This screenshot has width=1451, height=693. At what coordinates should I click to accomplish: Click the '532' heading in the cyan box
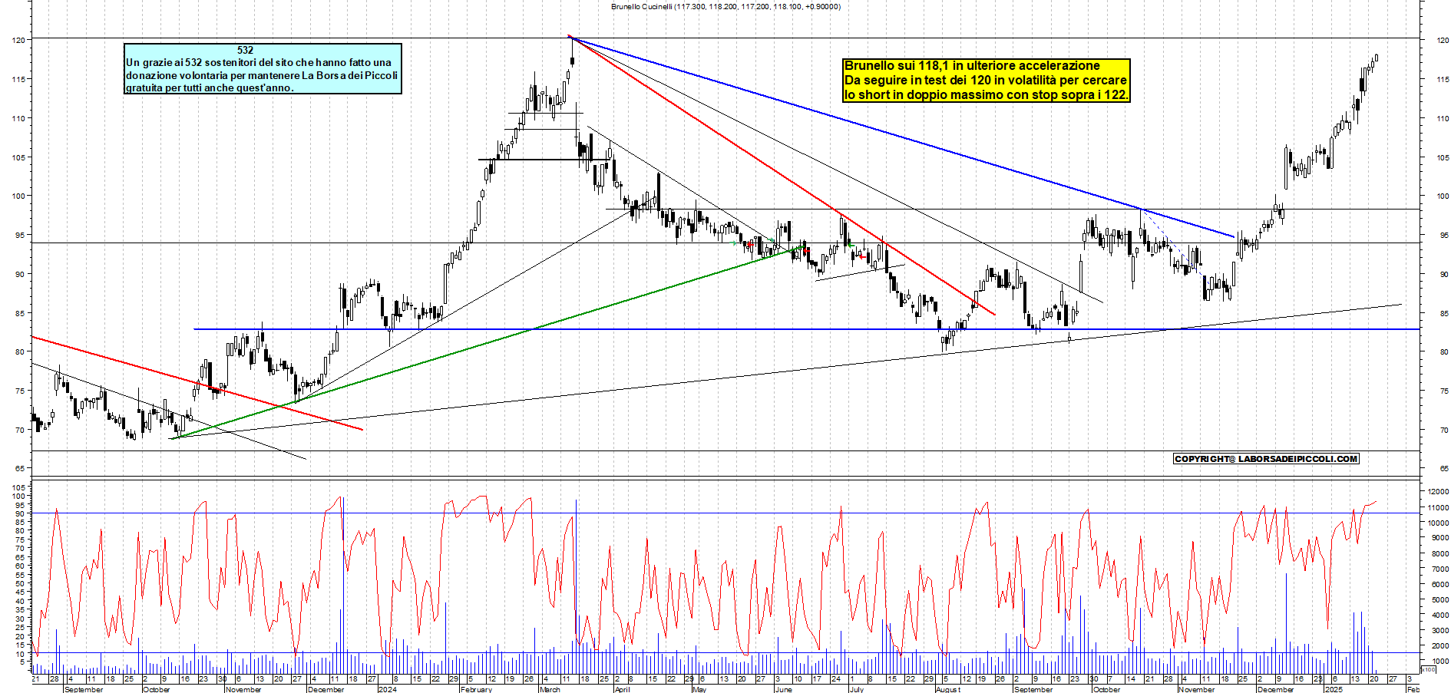pyautogui.click(x=245, y=50)
